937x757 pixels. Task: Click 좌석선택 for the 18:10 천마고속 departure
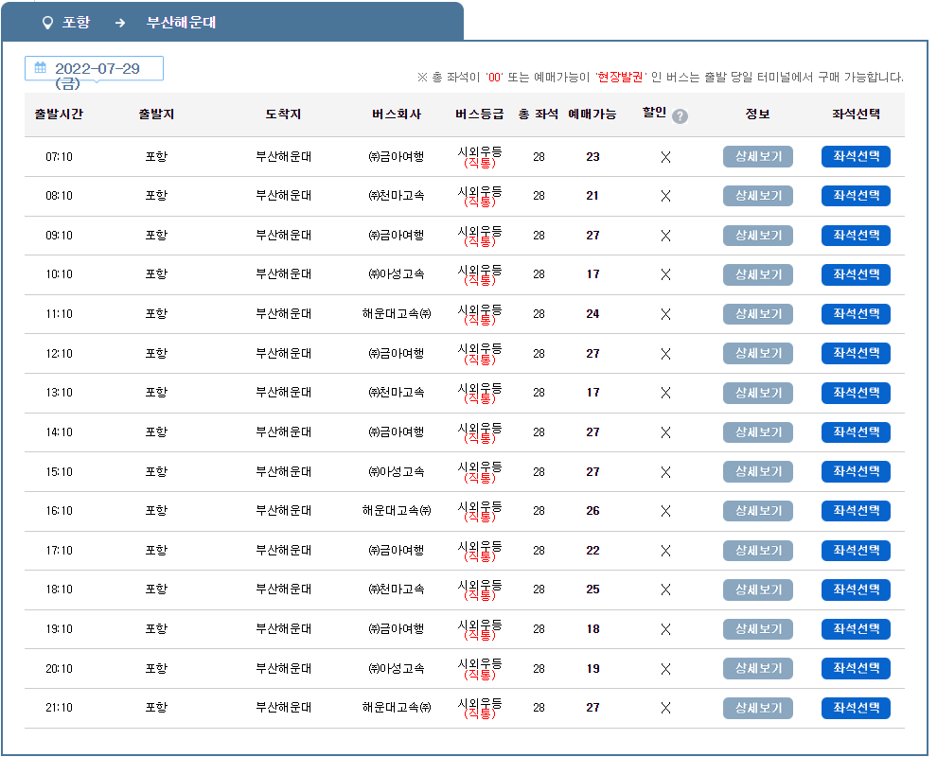(x=855, y=590)
